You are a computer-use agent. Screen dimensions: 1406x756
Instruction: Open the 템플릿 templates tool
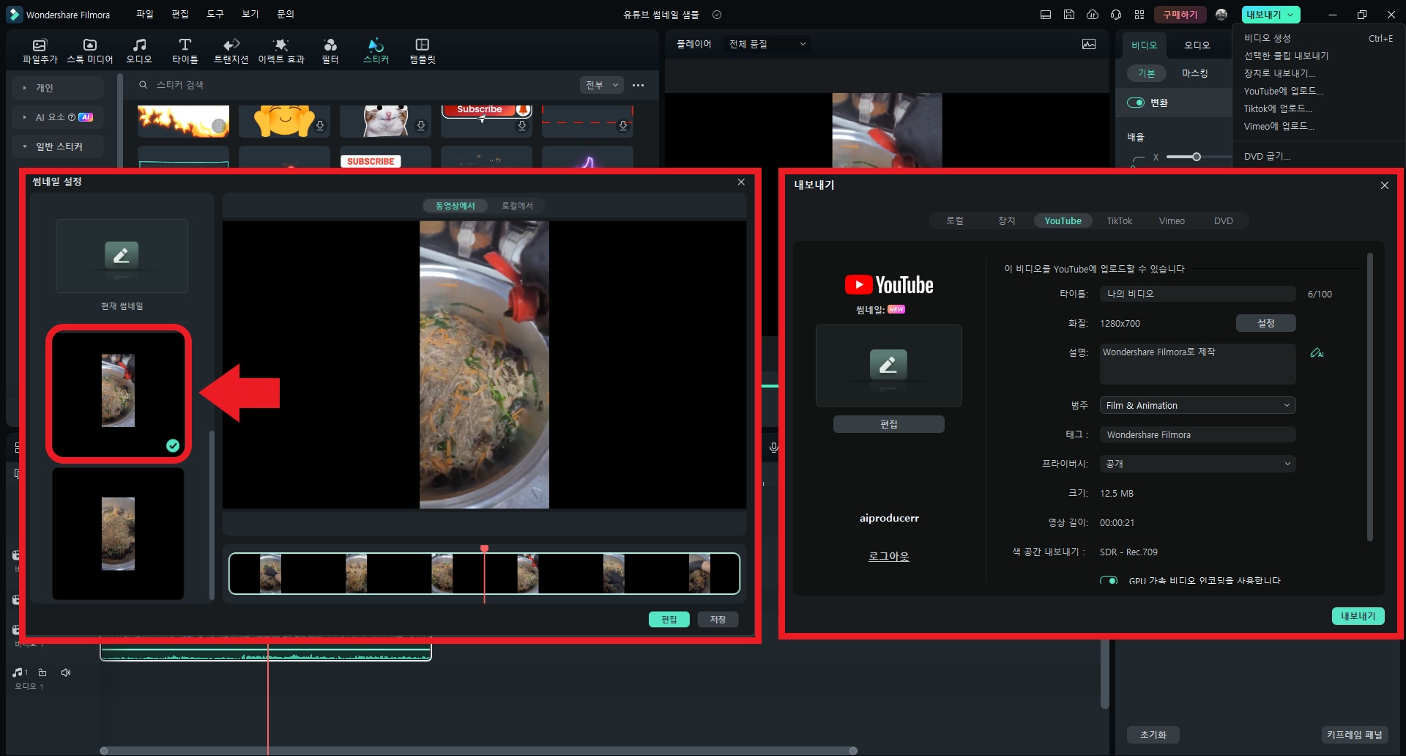pos(423,51)
